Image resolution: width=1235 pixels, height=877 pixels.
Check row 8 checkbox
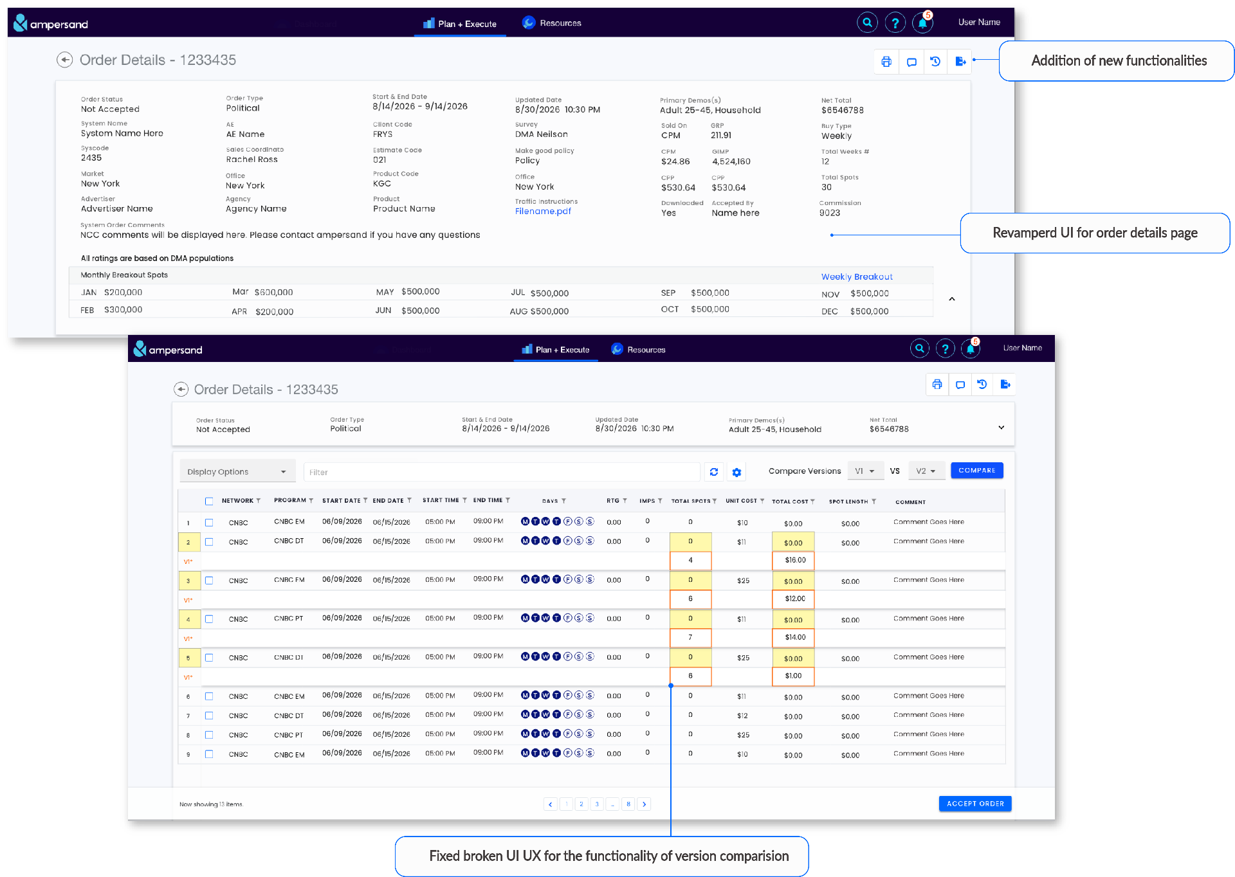(209, 735)
